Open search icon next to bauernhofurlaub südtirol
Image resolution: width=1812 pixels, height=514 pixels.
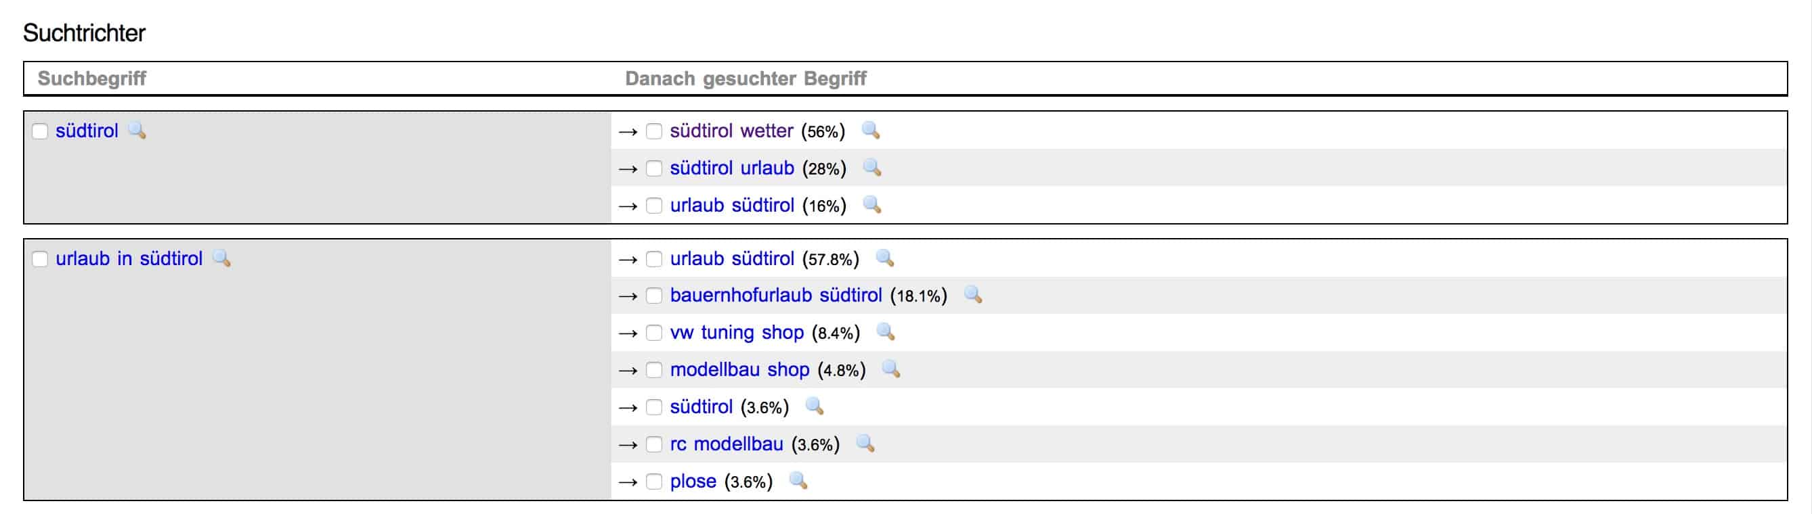973,295
